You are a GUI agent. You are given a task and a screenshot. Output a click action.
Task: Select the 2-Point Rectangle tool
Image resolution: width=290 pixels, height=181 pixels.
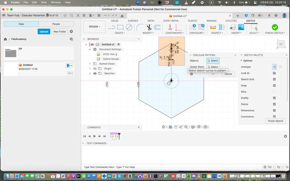120,27
